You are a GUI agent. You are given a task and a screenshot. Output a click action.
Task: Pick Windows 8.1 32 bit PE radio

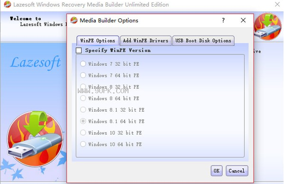point(83,110)
